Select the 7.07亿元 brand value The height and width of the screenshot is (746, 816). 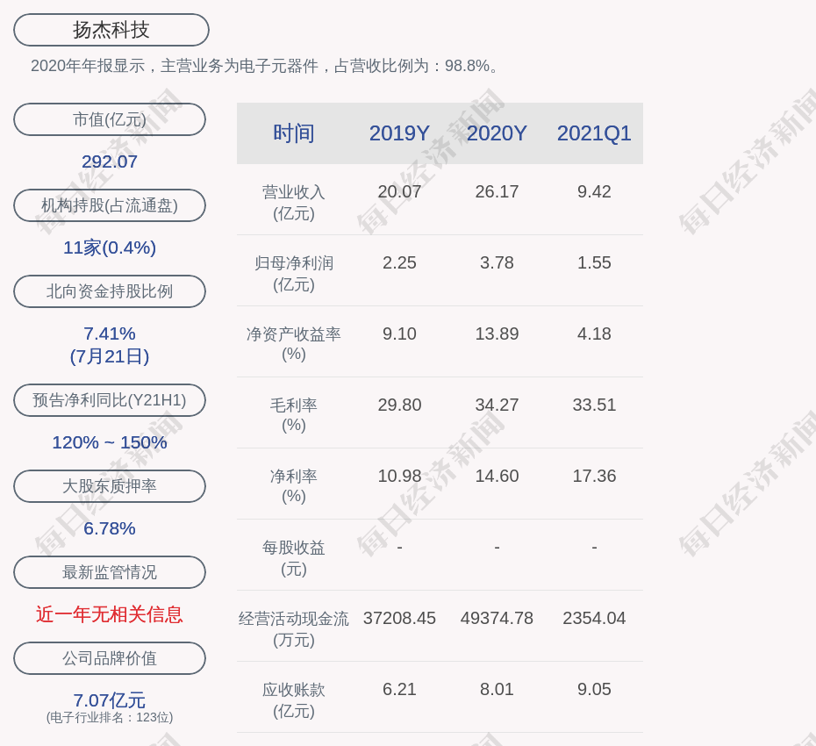point(110,699)
